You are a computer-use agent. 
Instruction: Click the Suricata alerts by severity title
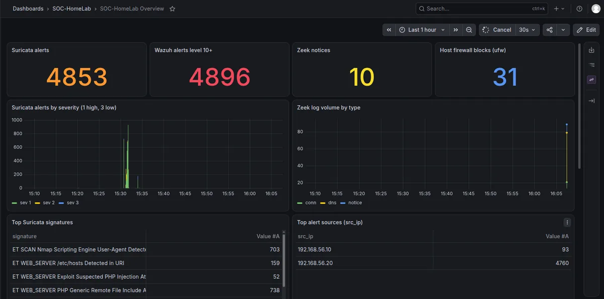click(x=64, y=108)
